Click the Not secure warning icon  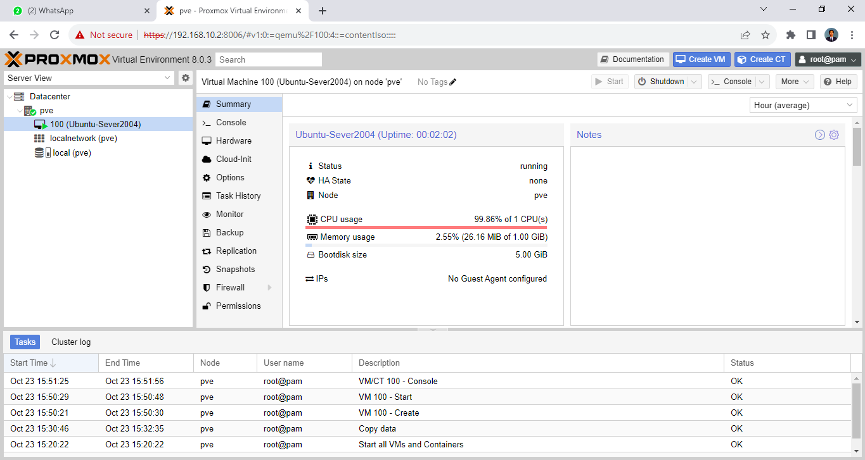click(x=79, y=35)
